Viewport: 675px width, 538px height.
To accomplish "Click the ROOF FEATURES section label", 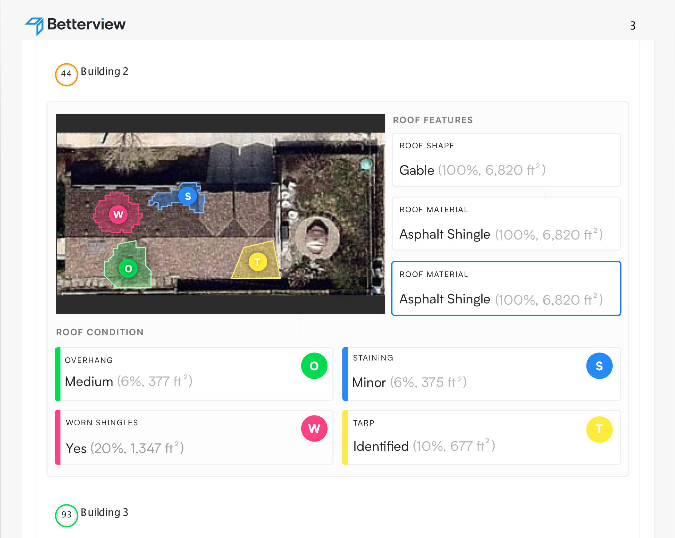I will 433,120.
